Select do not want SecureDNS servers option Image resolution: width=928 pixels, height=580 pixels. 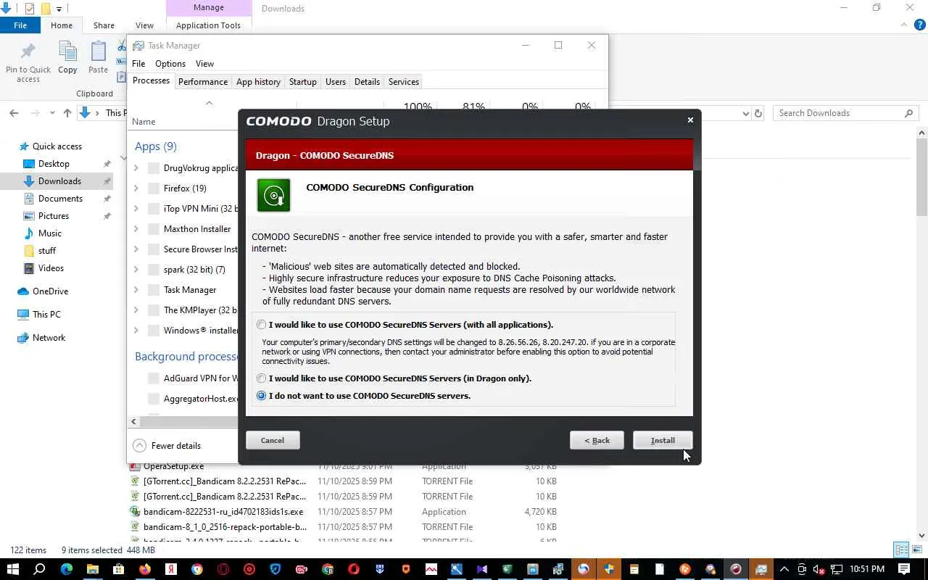click(x=261, y=396)
